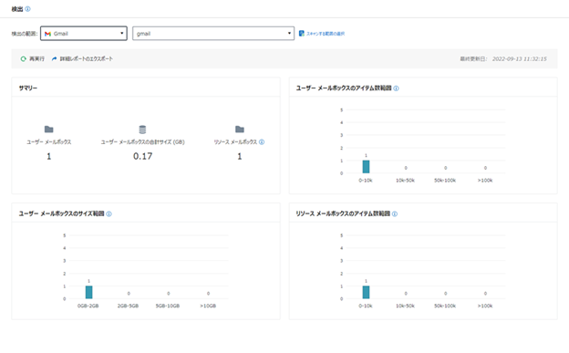The image size is (569, 353).
Task: Open the info tooltip for resource mailboxes
Action: tap(262, 142)
